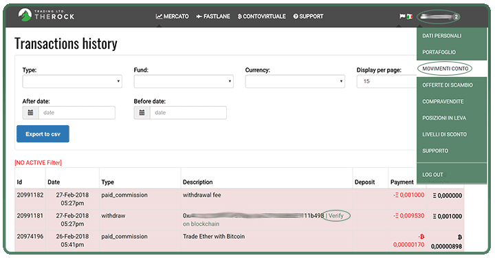Select Dati Personali from account menu

(x=441, y=36)
